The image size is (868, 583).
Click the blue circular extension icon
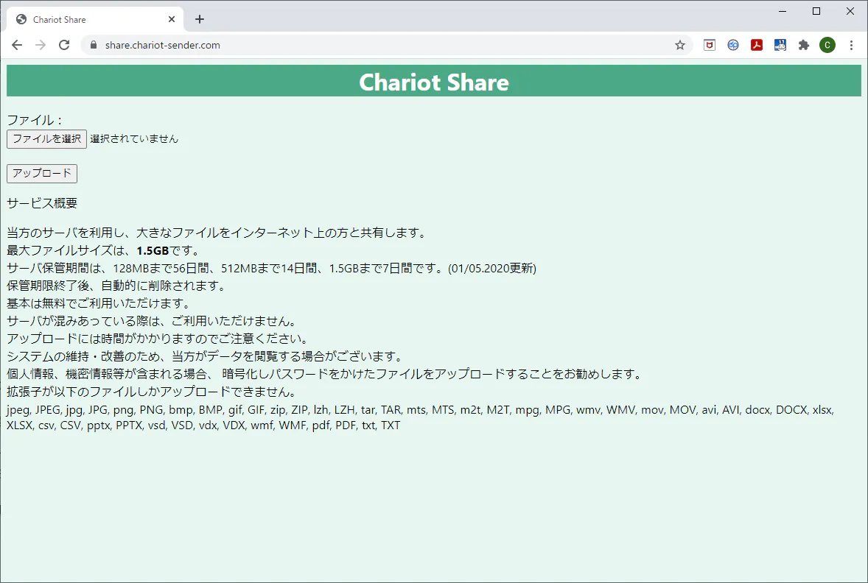(732, 45)
